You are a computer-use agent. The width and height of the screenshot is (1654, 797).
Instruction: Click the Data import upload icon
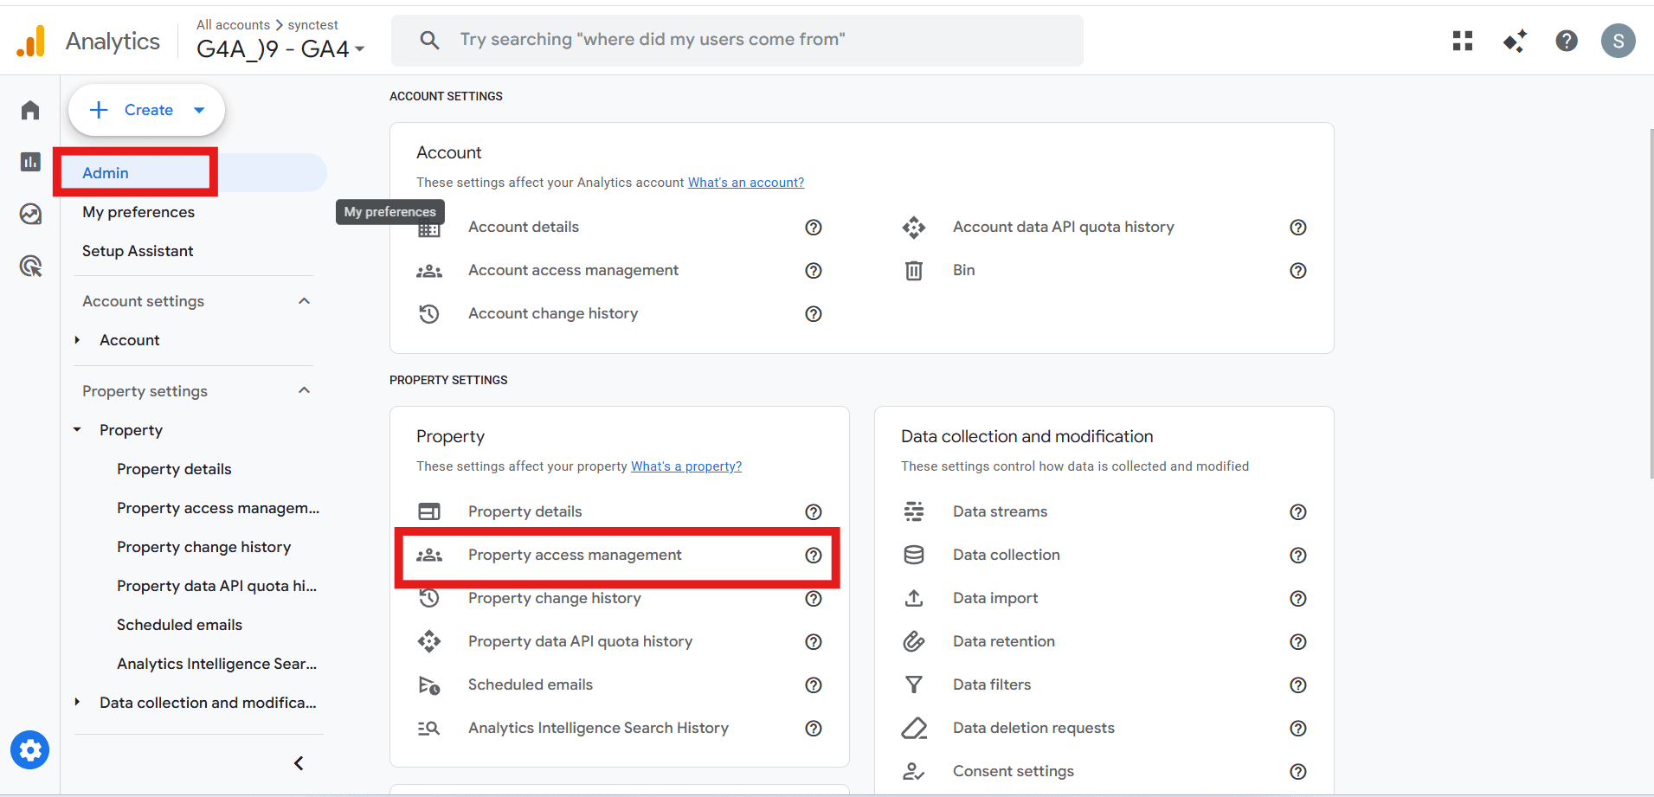914,598
